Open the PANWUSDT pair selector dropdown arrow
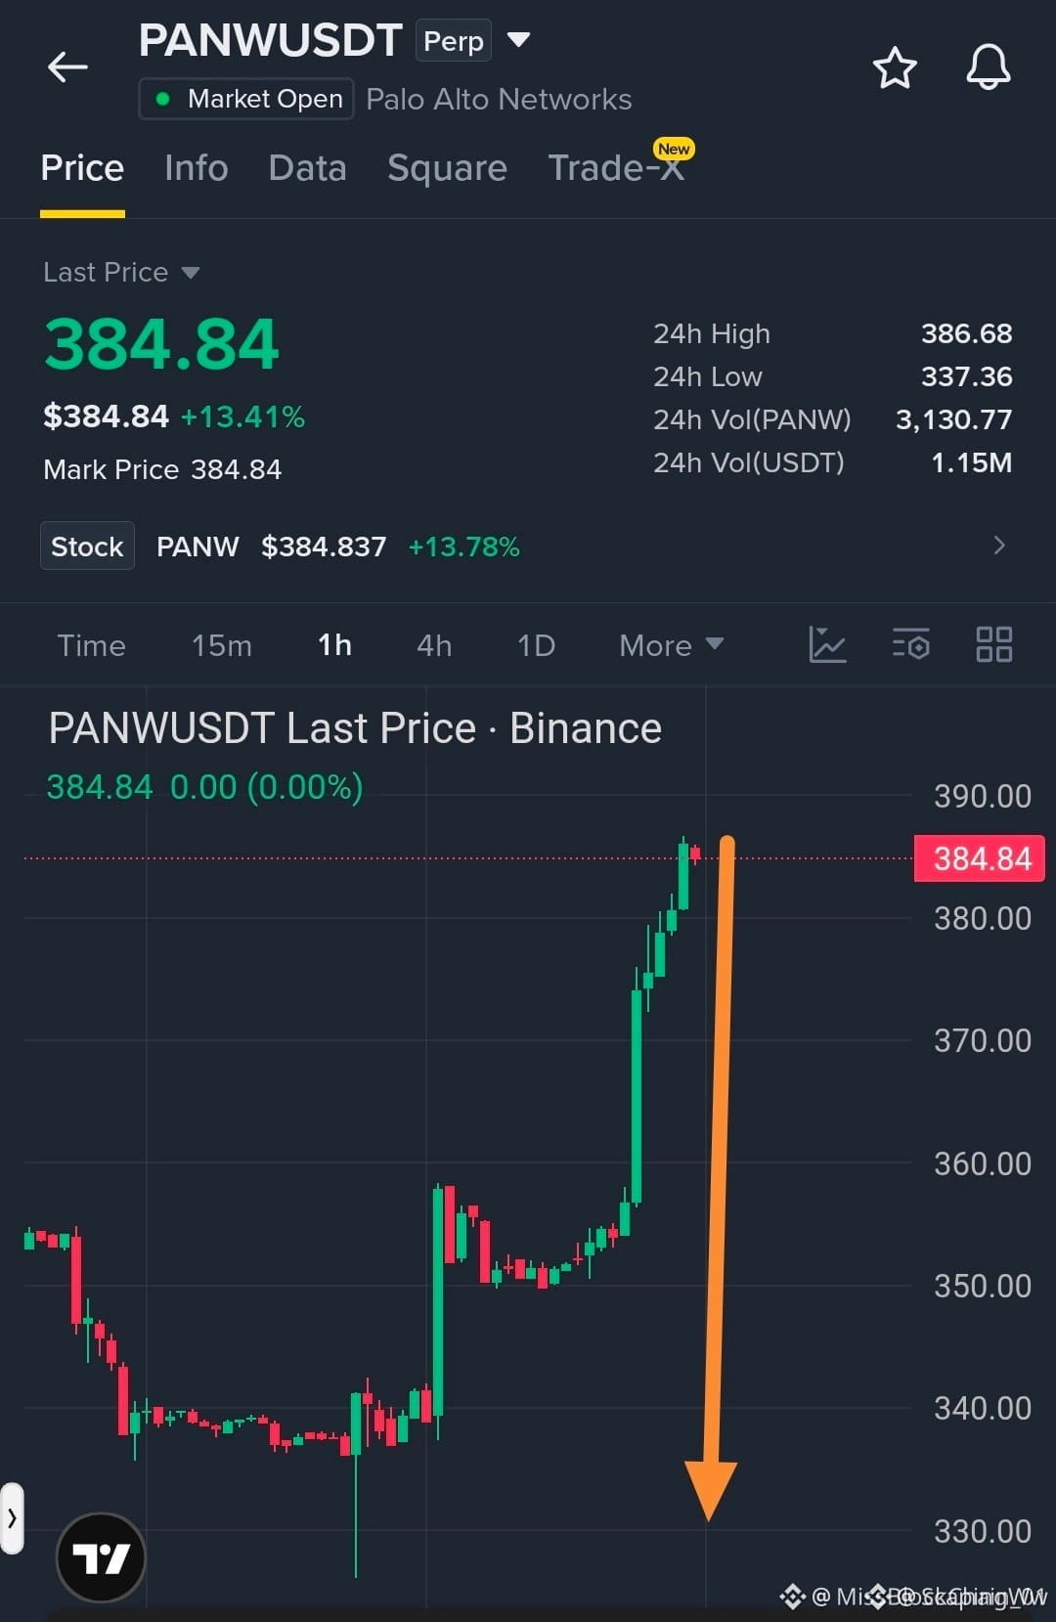1056x1622 pixels. (518, 40)
